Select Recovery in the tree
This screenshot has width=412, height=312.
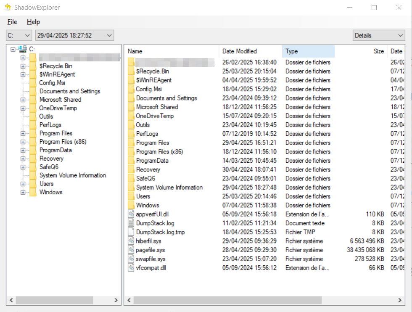pos(51,159)
